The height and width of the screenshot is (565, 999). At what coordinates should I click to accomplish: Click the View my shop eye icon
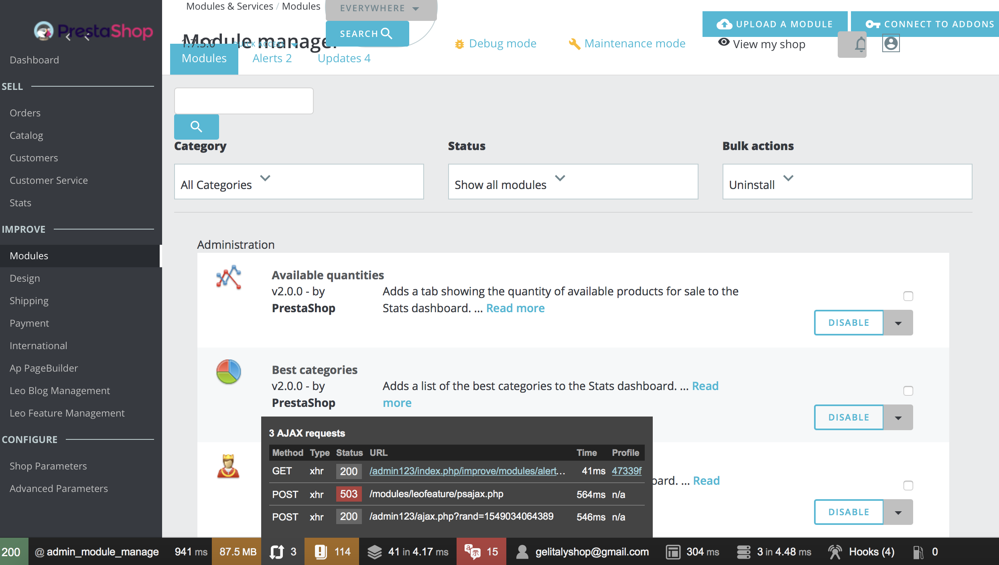click(724, 43)
